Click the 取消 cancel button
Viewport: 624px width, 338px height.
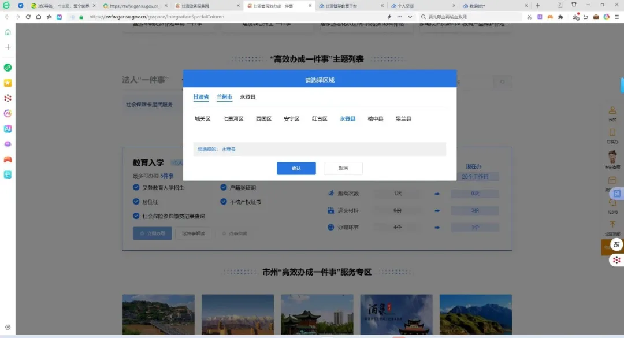click(x=342, y=168)
